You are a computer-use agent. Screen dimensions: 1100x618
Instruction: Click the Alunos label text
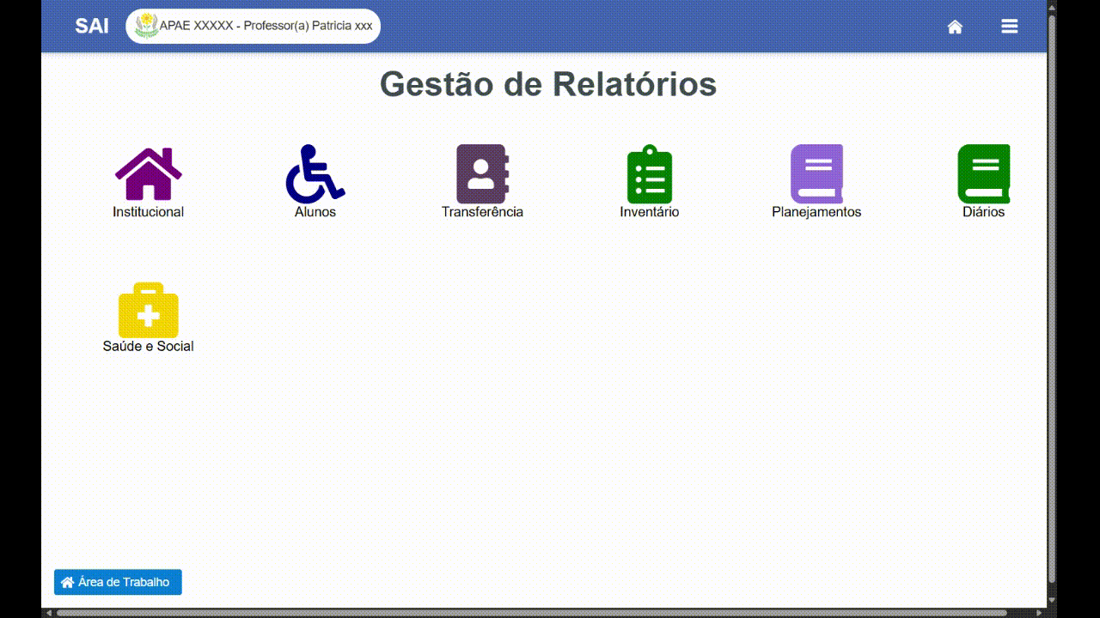click(315, 211)
